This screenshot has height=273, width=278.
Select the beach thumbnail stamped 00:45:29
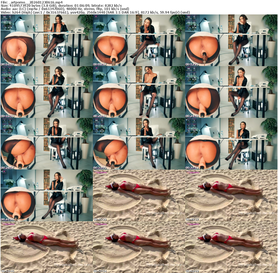[x=139, y=195]
